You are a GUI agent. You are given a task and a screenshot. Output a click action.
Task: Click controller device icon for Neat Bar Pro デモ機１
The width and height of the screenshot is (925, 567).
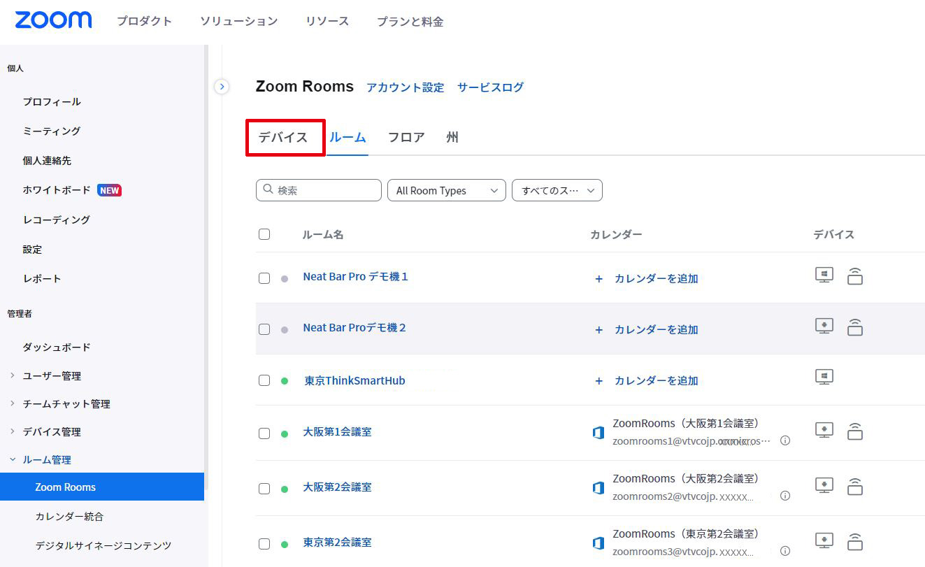coord(854,276)
